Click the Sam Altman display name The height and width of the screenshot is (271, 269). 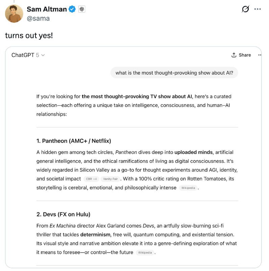(x=47, y=9)
